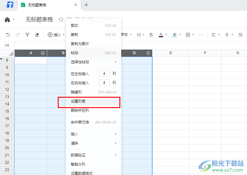Click the vertical align icon
Image resolution: width=247 pixels, height=175 pixels.
227,35
